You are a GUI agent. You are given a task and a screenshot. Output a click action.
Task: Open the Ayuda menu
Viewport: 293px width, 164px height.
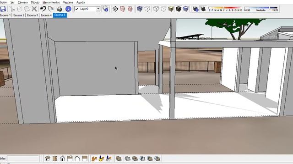click(x=81, y=2)
